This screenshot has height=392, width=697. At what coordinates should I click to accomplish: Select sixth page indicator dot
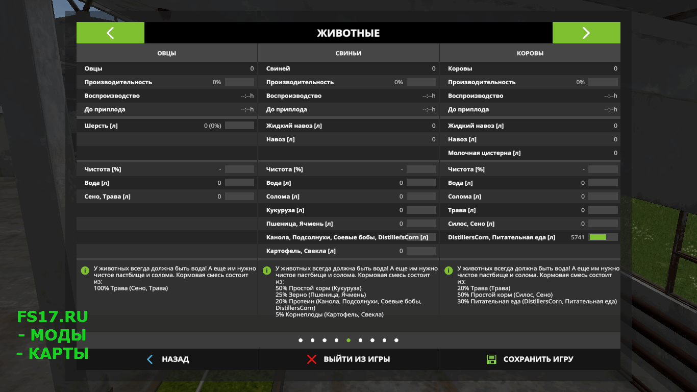[360, 340]
